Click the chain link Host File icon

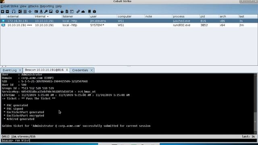78,12
